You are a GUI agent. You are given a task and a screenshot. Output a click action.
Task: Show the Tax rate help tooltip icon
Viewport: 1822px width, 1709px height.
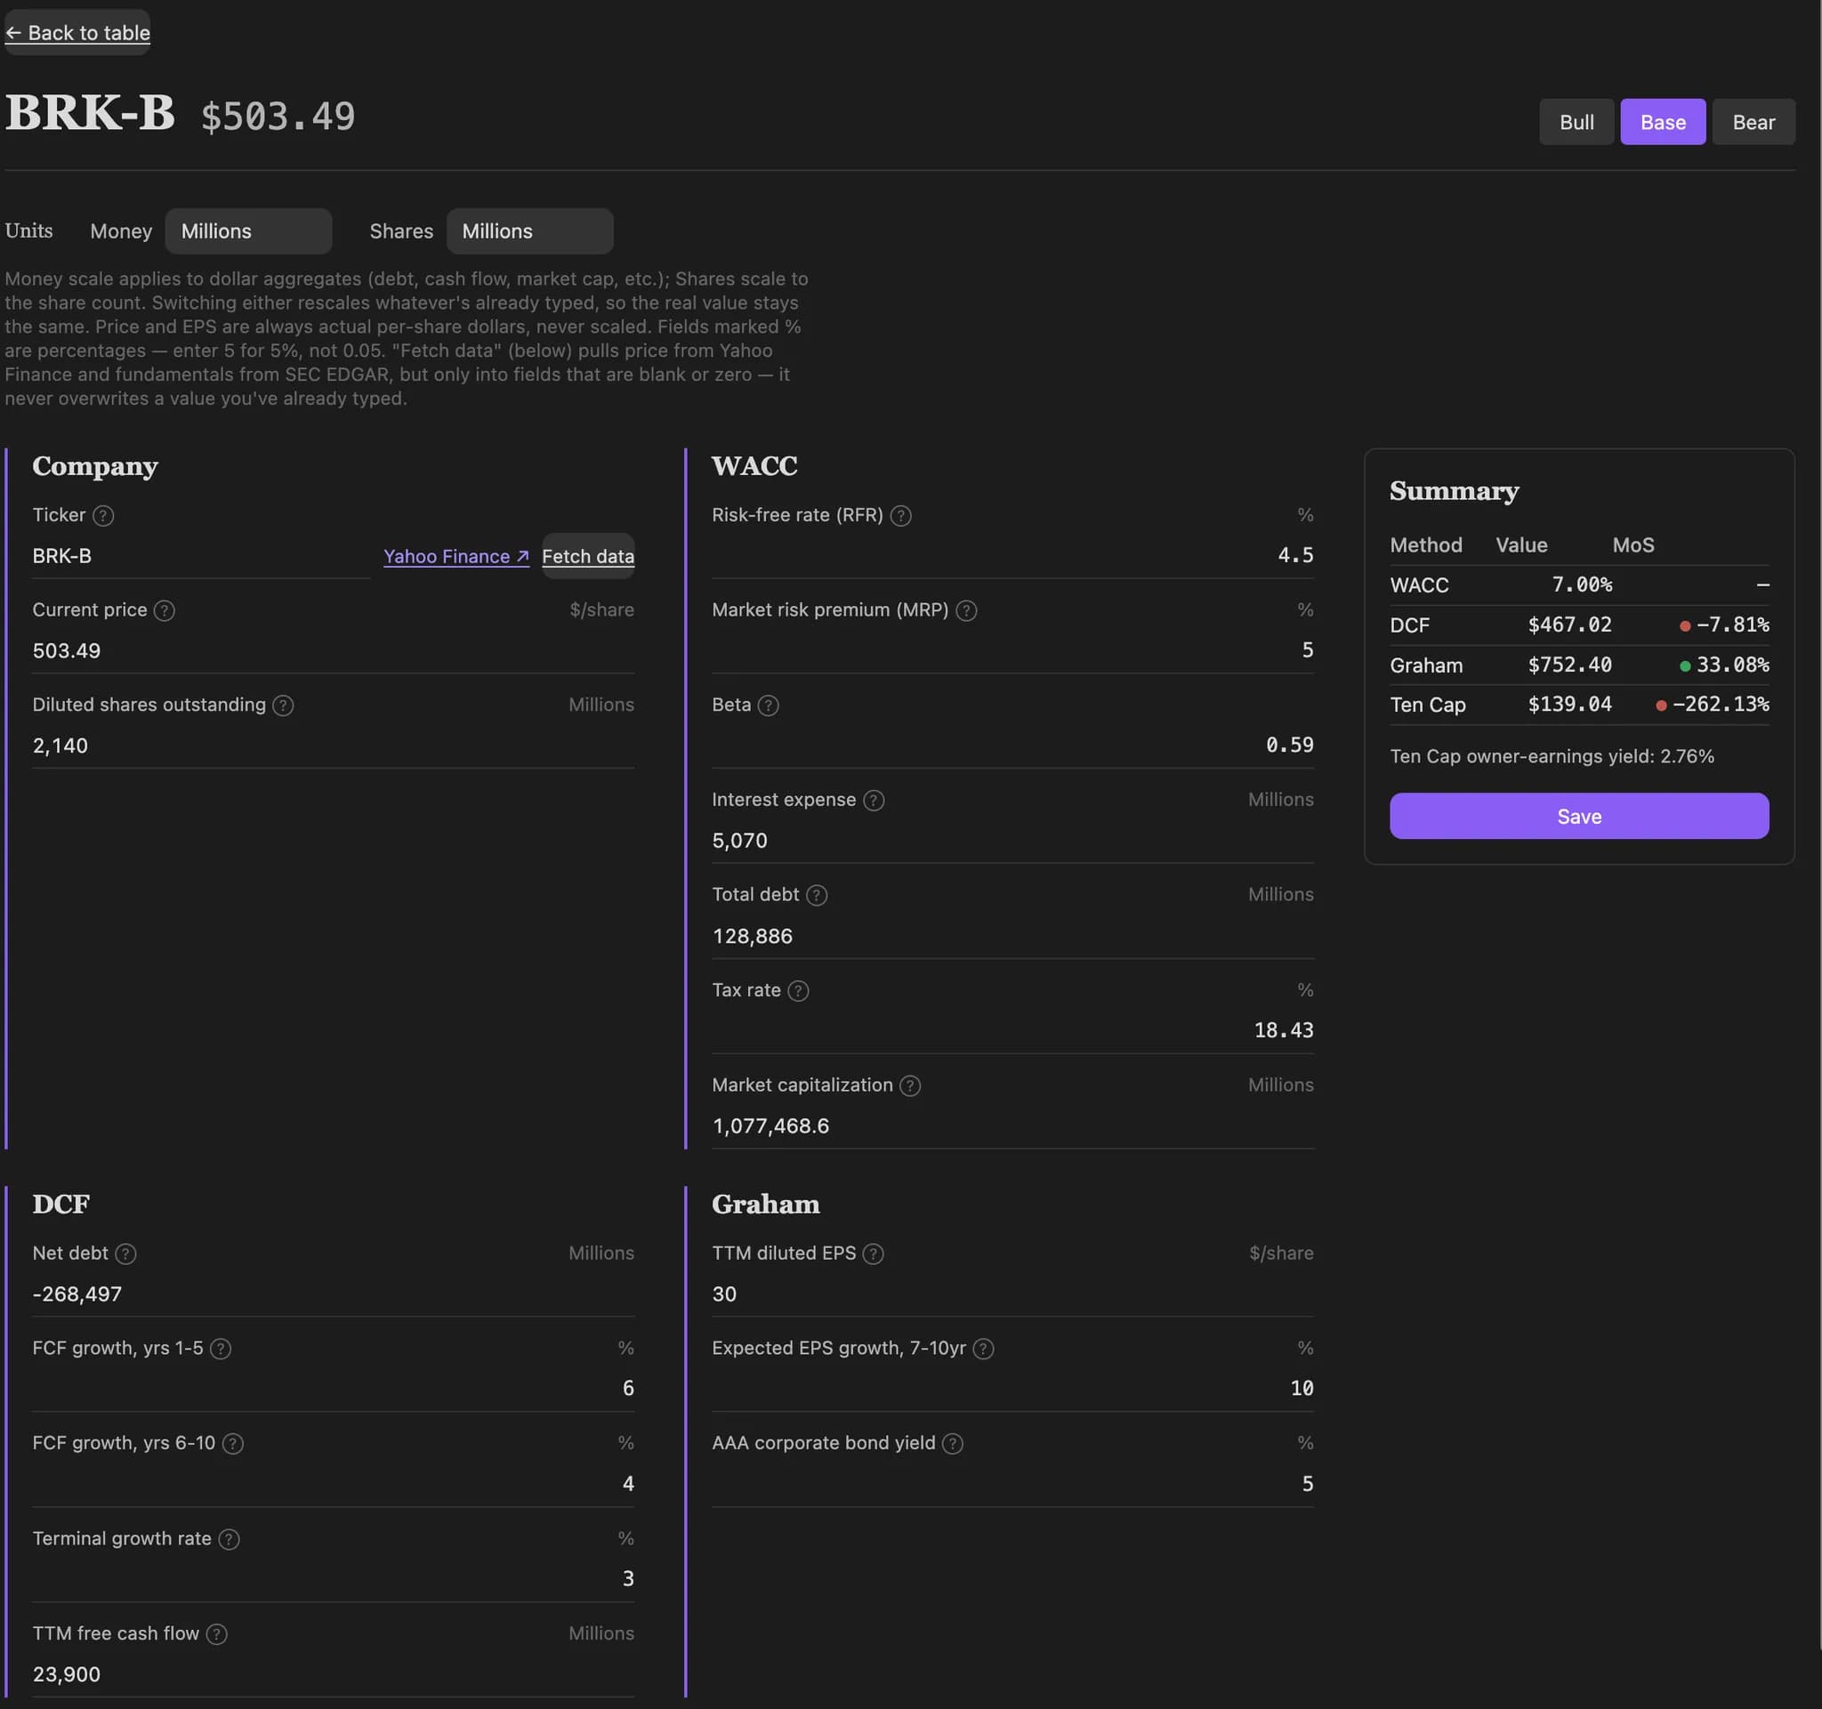click(798, 990)
